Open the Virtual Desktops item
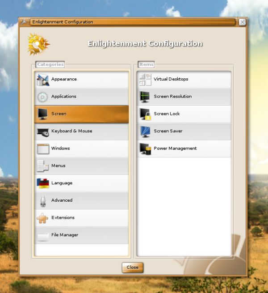 pos(184,80)
